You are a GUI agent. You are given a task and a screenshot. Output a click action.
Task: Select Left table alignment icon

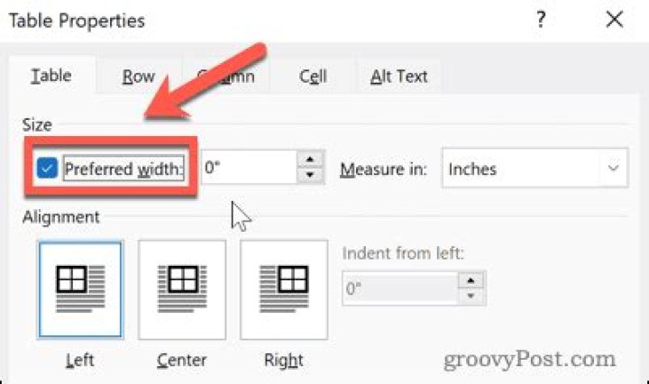point(80,288)
